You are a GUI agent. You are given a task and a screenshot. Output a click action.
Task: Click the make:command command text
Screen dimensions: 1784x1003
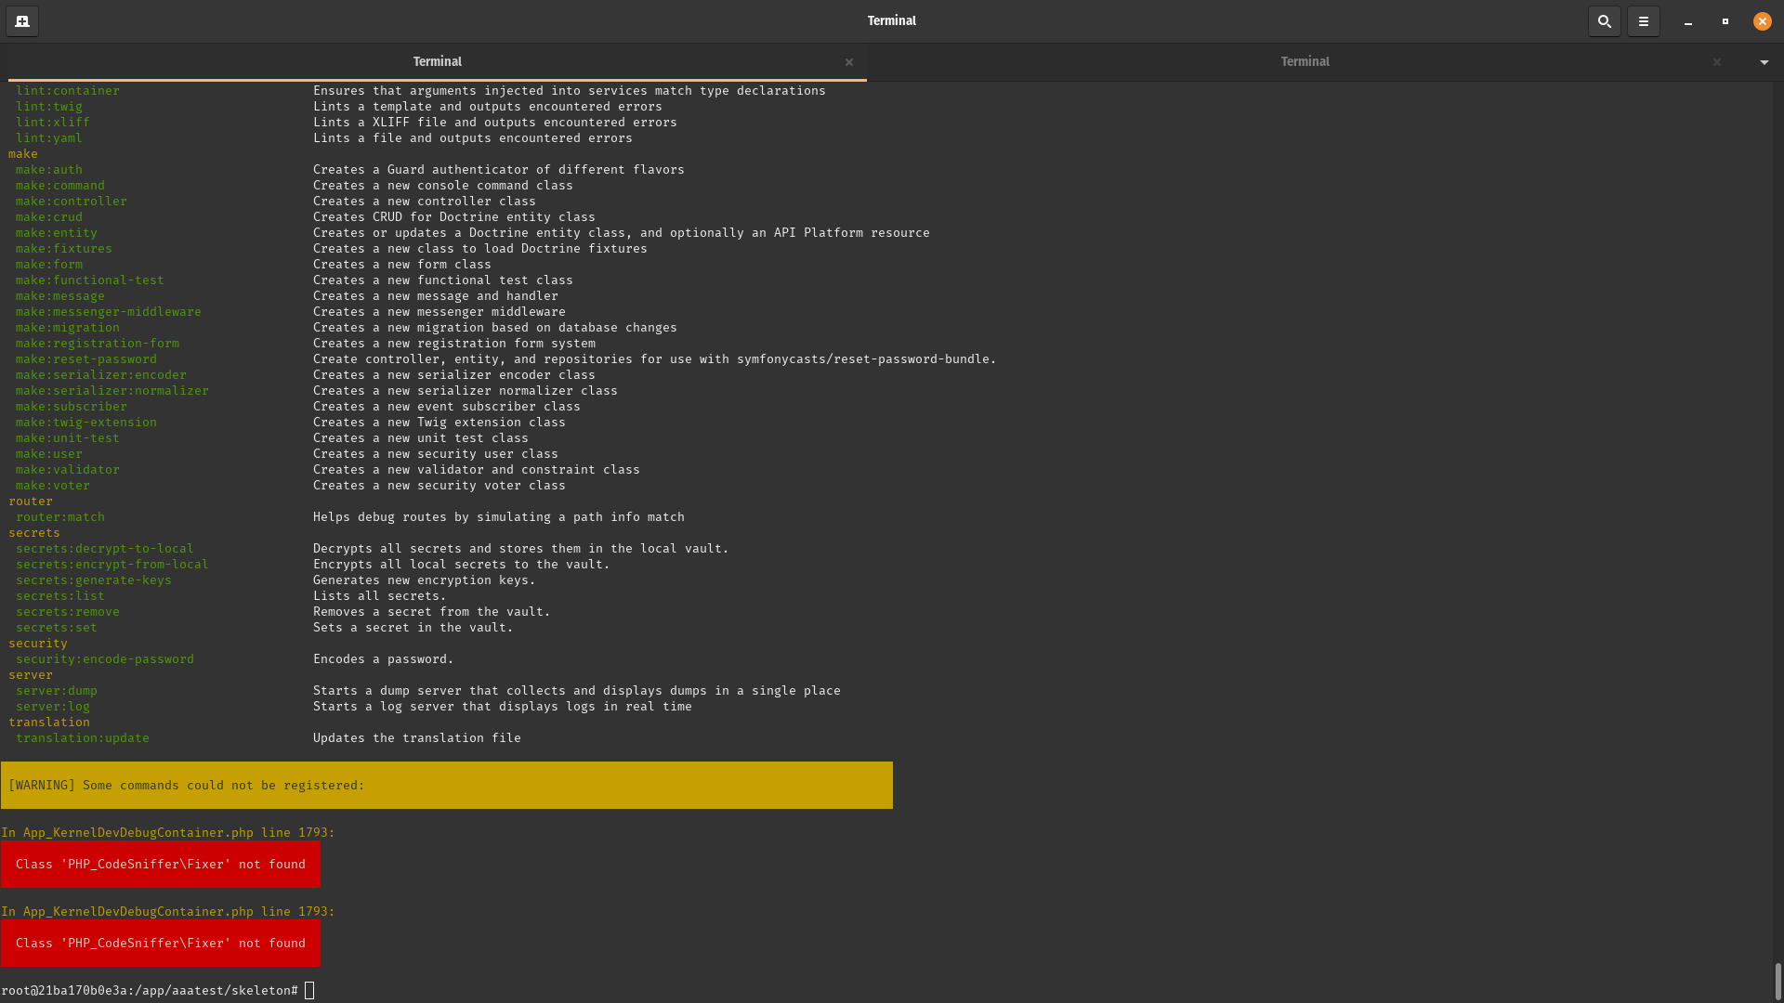(x=60, y=185)
